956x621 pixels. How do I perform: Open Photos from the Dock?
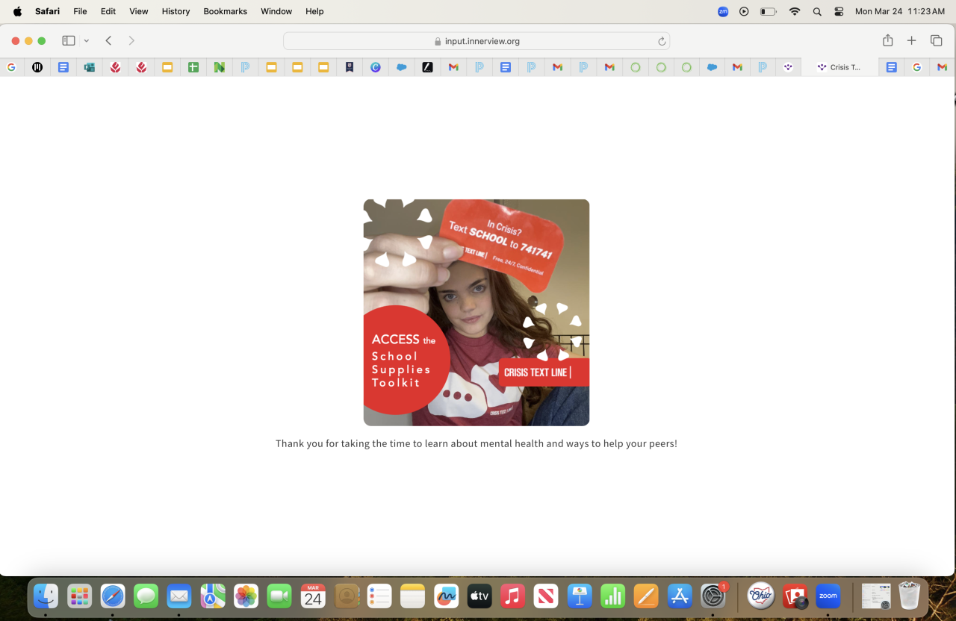246,596
